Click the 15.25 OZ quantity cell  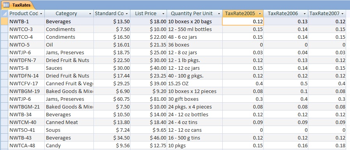pos(195,84)
